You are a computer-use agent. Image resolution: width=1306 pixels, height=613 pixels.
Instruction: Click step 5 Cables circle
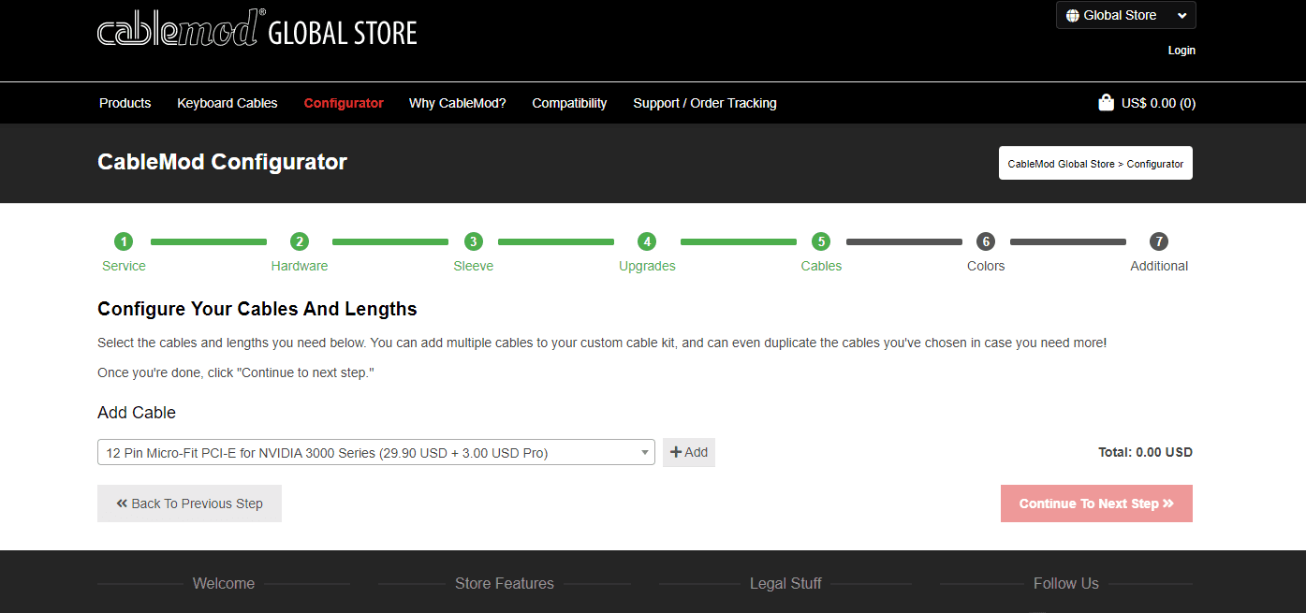821,241
